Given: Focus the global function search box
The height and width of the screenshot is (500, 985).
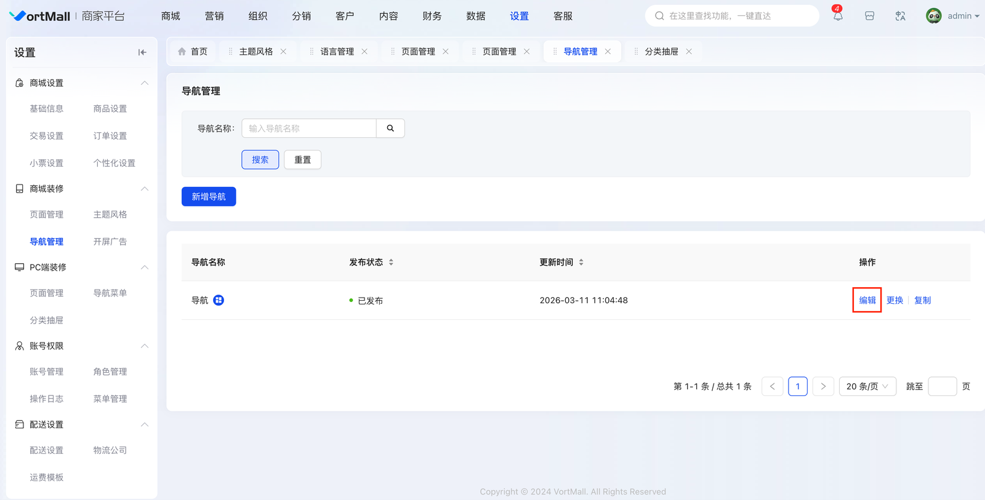Looking at the screenshot, I should (x=732, y=16).
